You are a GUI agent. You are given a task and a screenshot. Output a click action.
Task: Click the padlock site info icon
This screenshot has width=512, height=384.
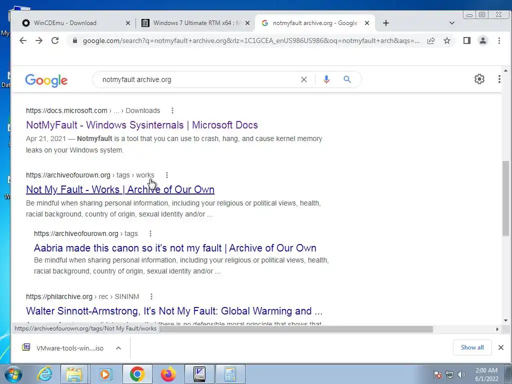coord(75,40)
